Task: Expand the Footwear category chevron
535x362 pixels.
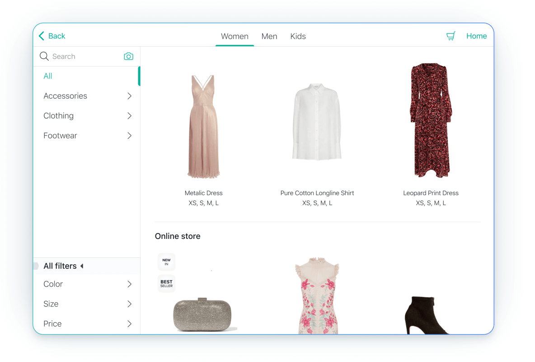Action: (x=129, y=136)
